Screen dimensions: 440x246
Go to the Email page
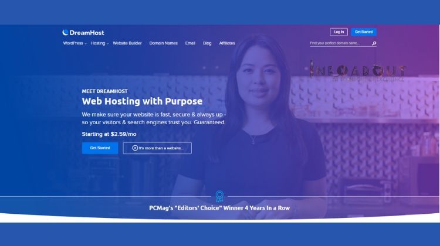click(x=190, y=43)
